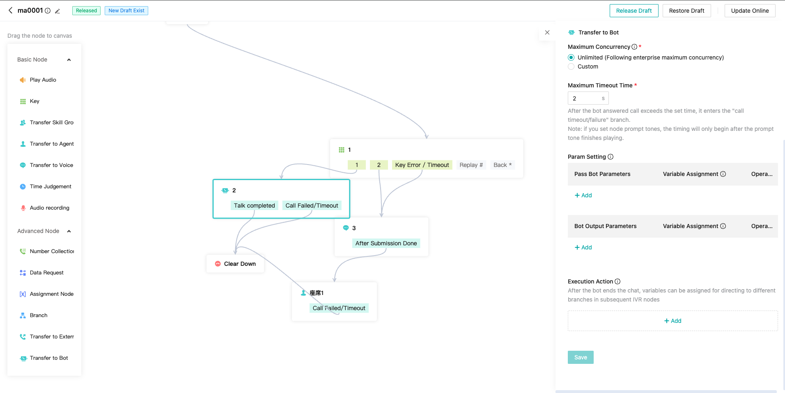Choose the Branch node icon
Viewport: 785px width, 393px height.
coord(23,315)
